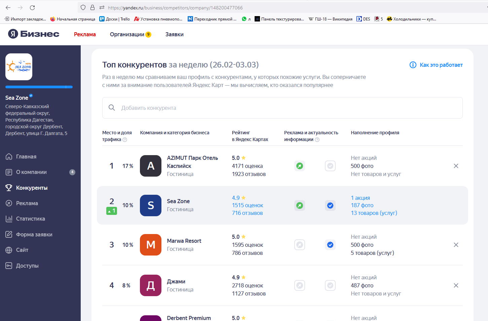Open Sea Zone 13 товаров (услуг) link
The height and width of the screenshot is (321, 488).
[374, 213]
